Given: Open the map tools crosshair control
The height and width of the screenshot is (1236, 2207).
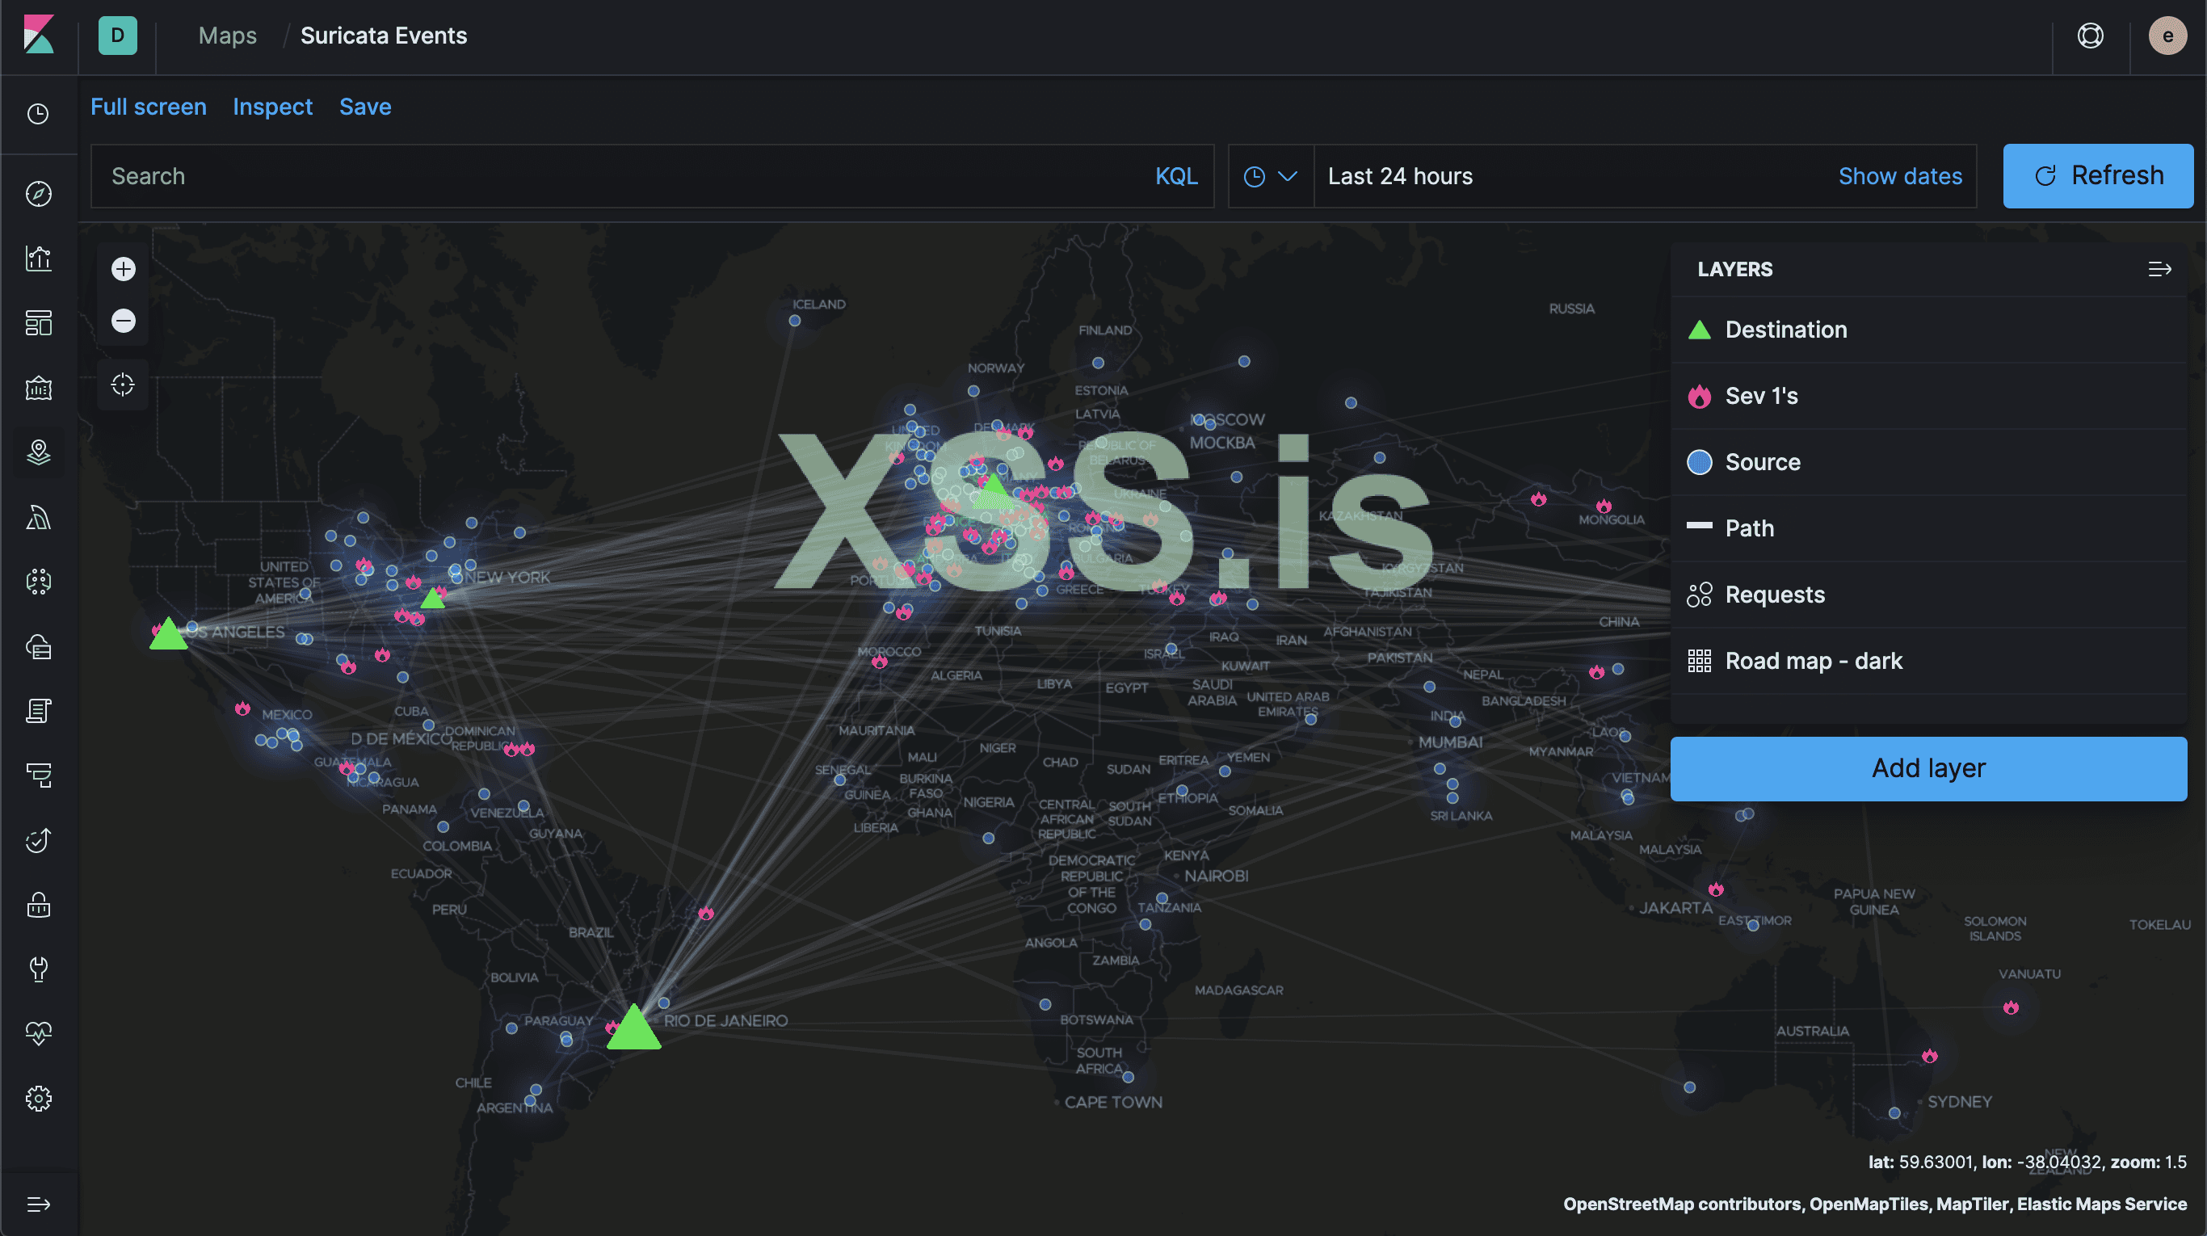Looking at the screenshot, I should coord(124,385).
